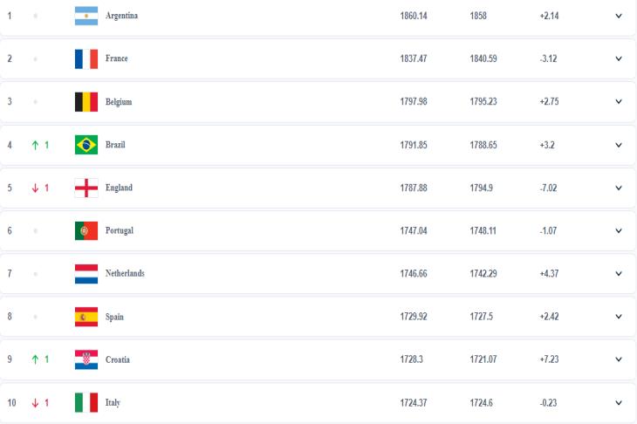Select the Portugal flag icon
The height and width of the screenshot is (424, 637).
point(86,230)
